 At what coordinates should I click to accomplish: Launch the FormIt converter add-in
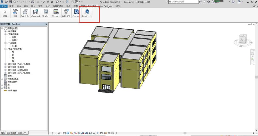point(77,13)
